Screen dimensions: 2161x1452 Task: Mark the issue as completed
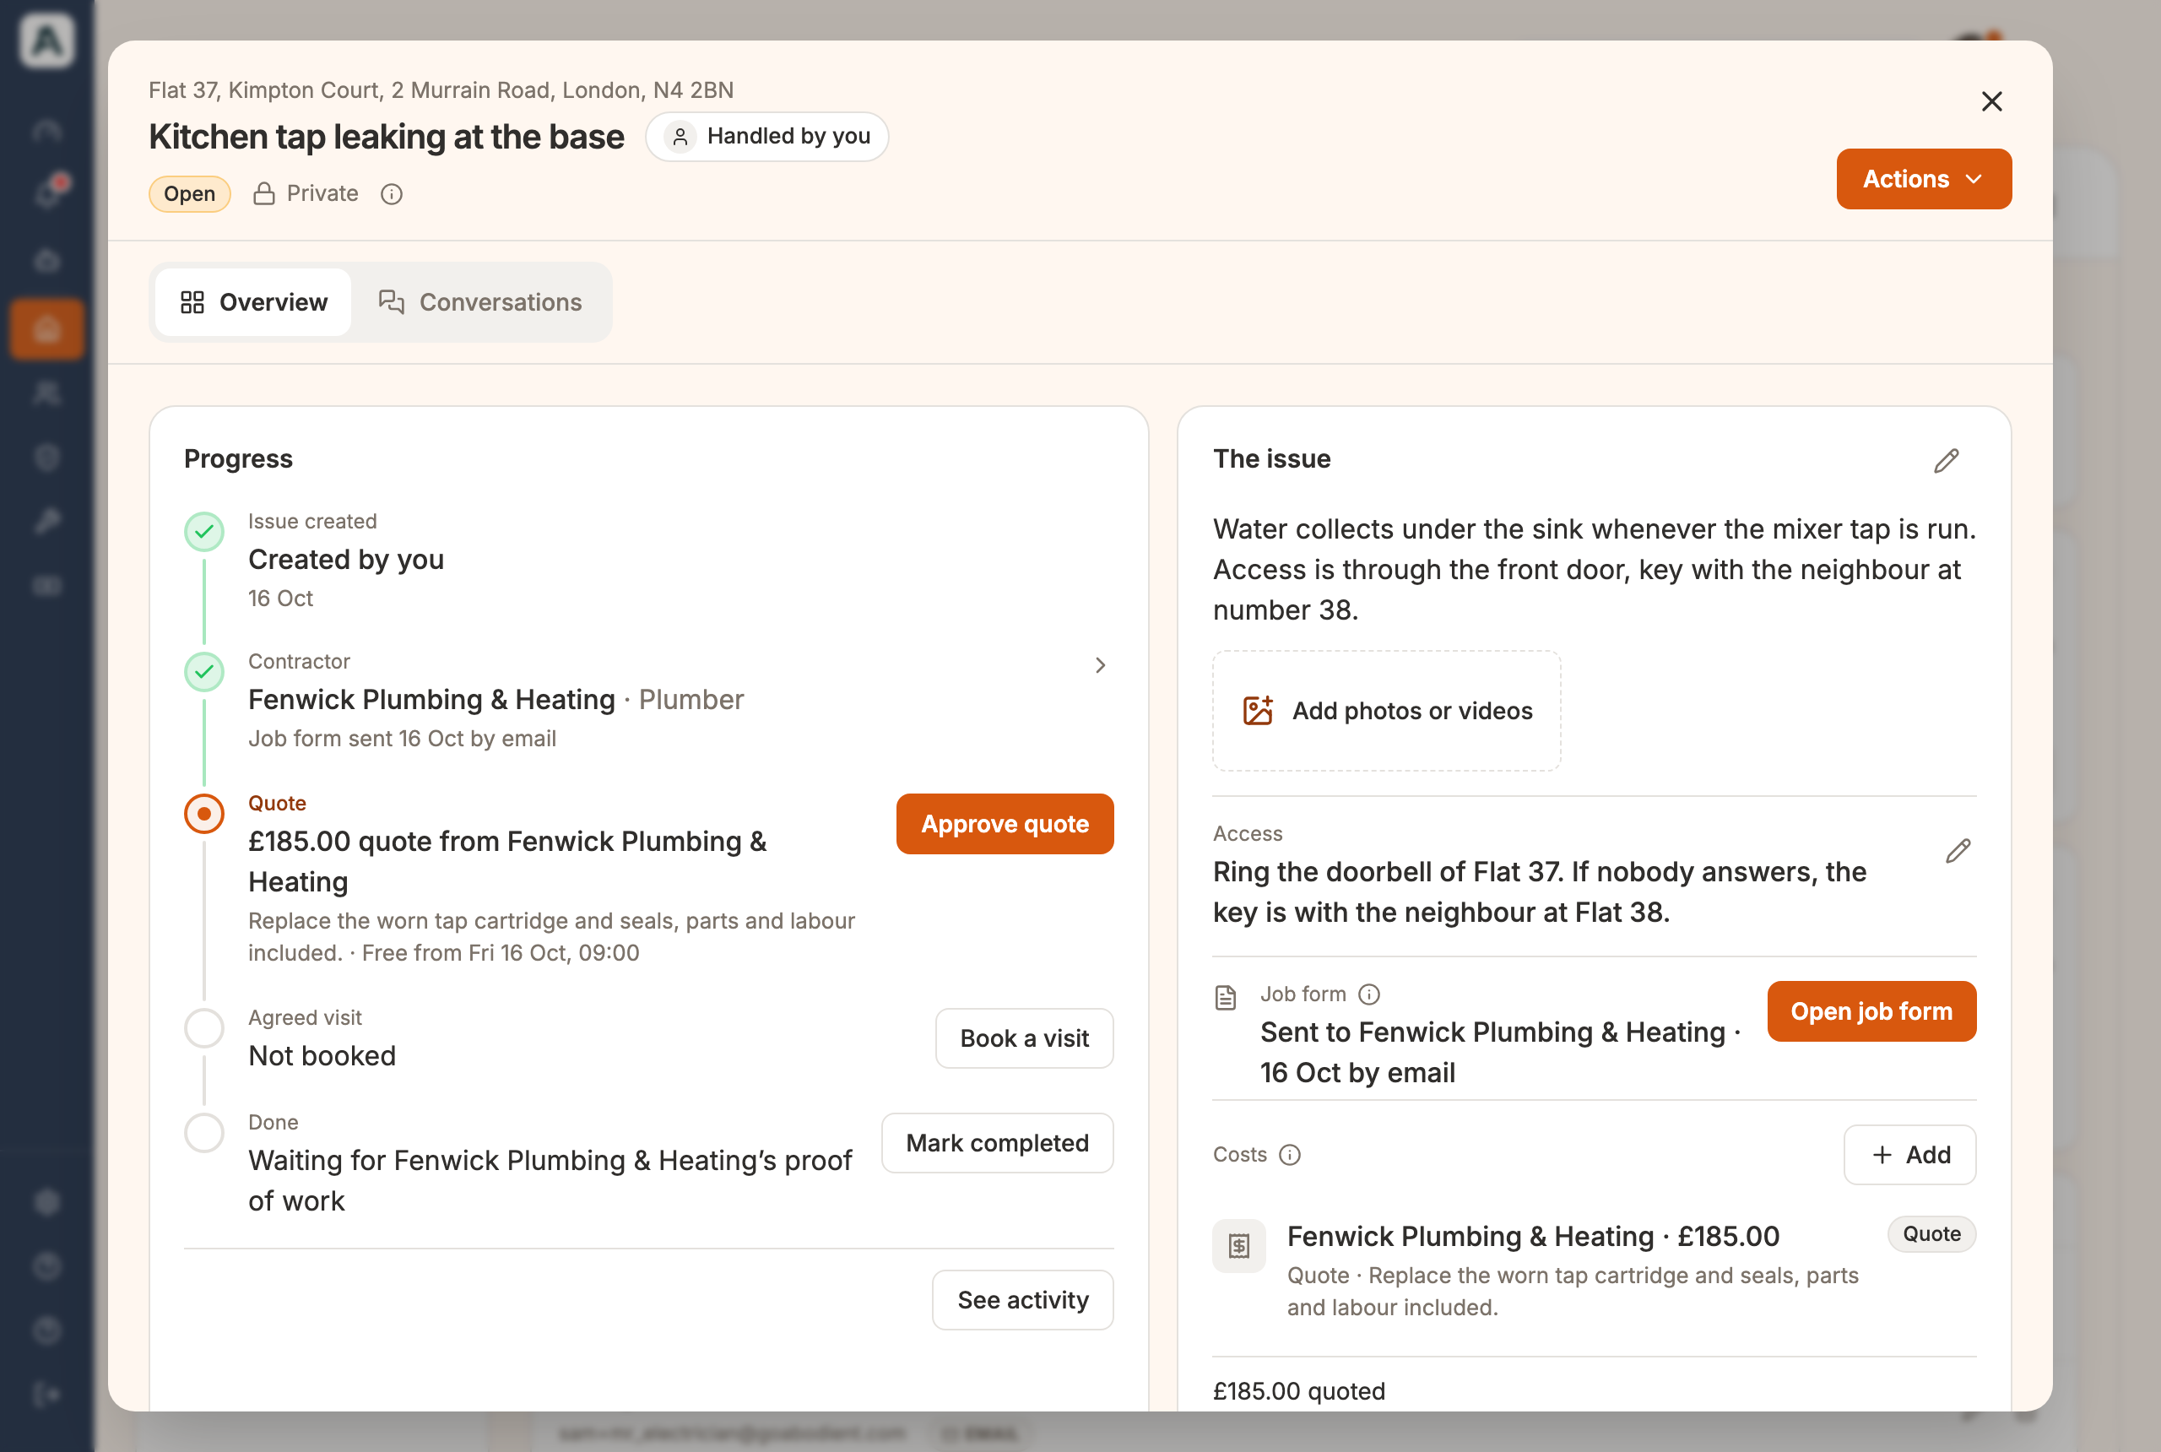tap(997, 1143)
